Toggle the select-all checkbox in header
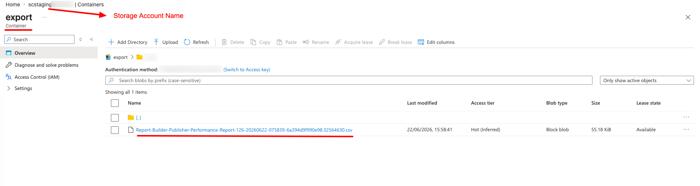The height and width of the screenshot is (186, 700). [115, 103]
